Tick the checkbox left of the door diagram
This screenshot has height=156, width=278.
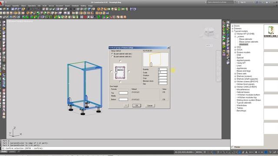(x=111, y=71)
